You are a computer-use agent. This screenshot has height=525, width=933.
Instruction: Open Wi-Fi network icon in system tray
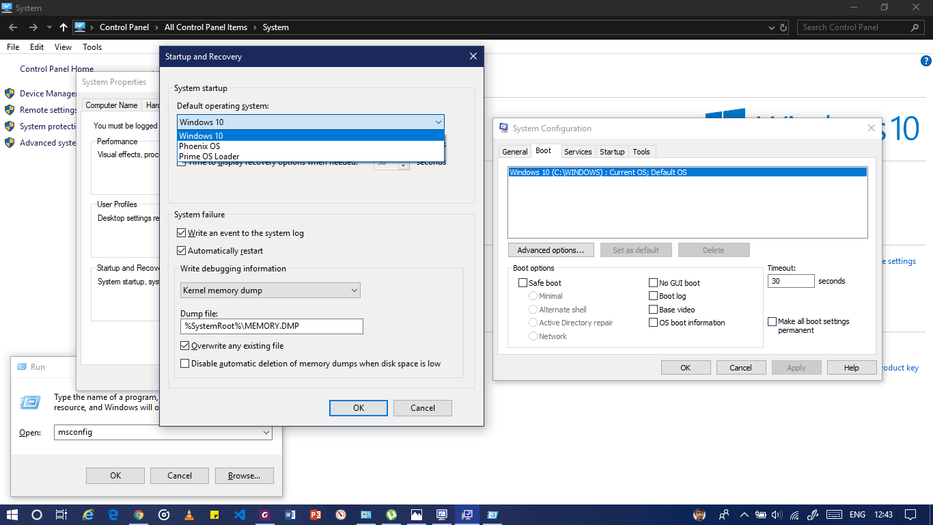coord(794,515)
